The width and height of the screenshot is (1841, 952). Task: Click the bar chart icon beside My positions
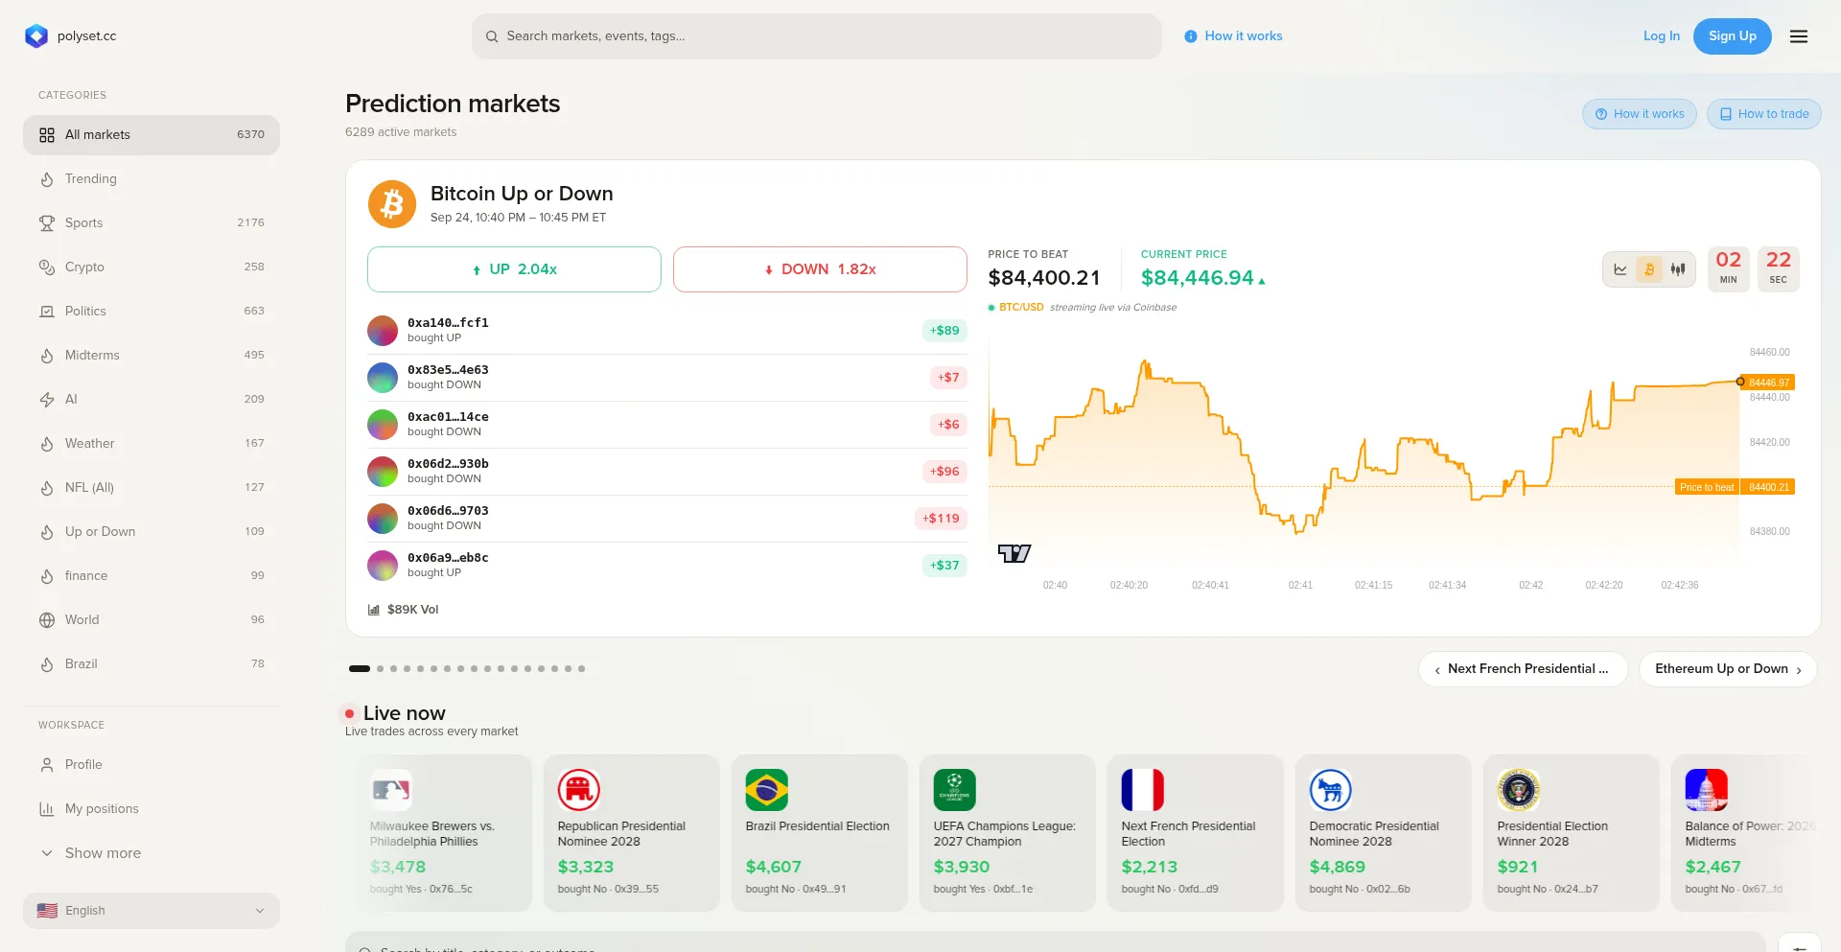[x=47, y=809]
